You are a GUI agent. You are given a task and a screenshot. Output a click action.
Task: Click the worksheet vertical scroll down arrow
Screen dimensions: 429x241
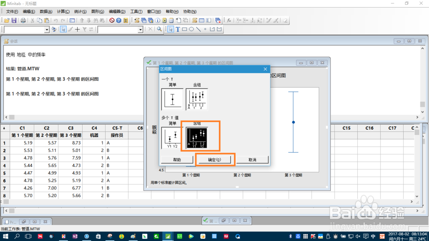click(x=417, y=196)
